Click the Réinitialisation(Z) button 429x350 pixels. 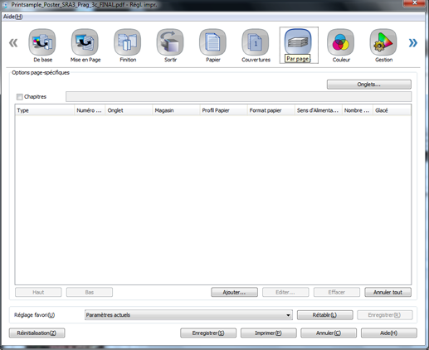[37, 333]
